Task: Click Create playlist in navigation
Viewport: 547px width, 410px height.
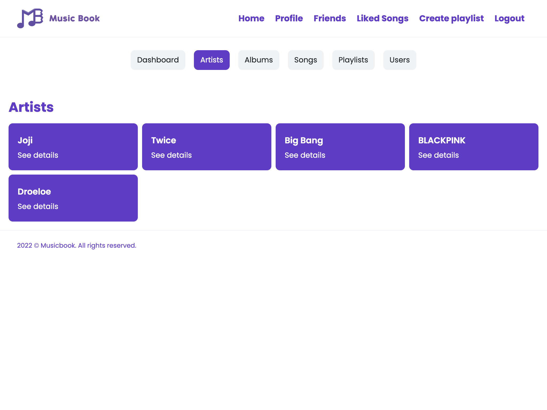Action: tap(451, 18)
